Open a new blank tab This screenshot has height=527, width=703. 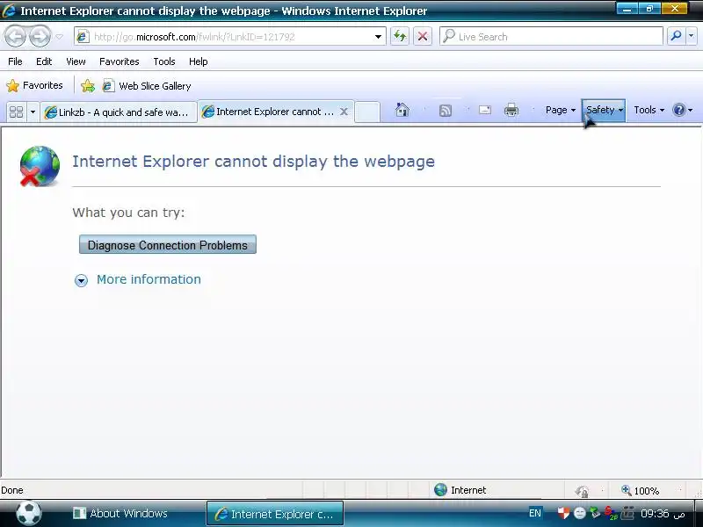[367, 112]
